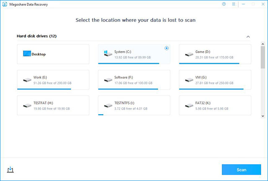Click the Desktop monitor icon
268x181 pixels.
click(x=27, y=54)
